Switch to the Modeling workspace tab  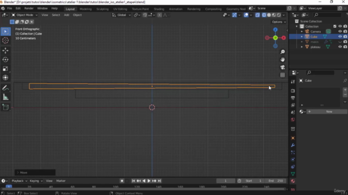coord(85,9)
